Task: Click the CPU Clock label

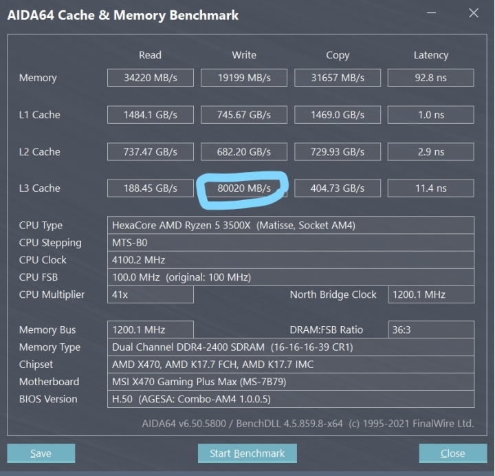Action: (43, 260)
